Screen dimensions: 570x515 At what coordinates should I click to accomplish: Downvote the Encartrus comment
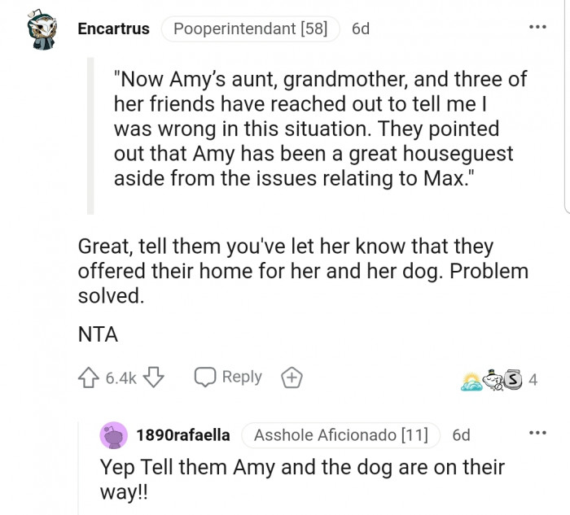(154, 378)
